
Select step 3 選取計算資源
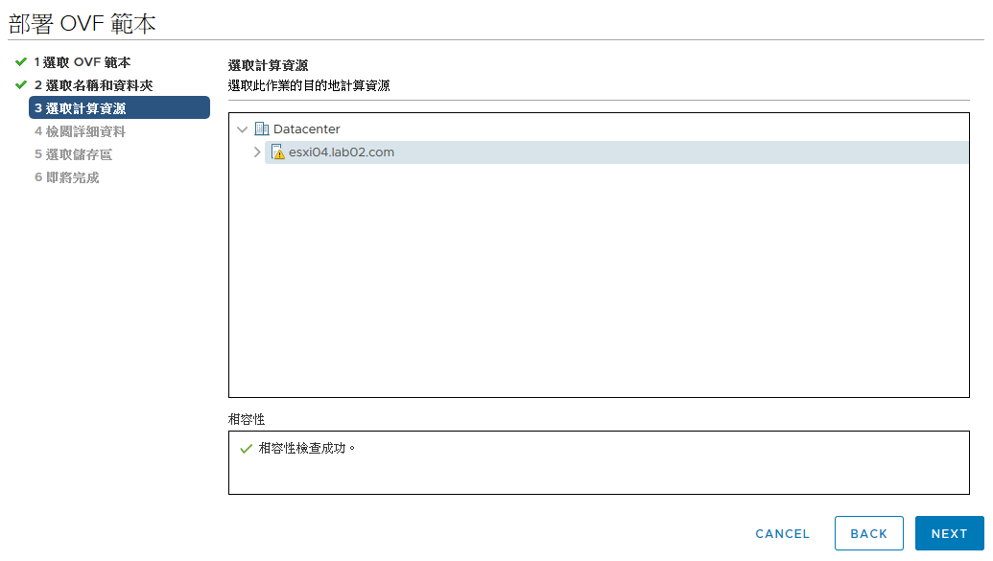point(119,107)
